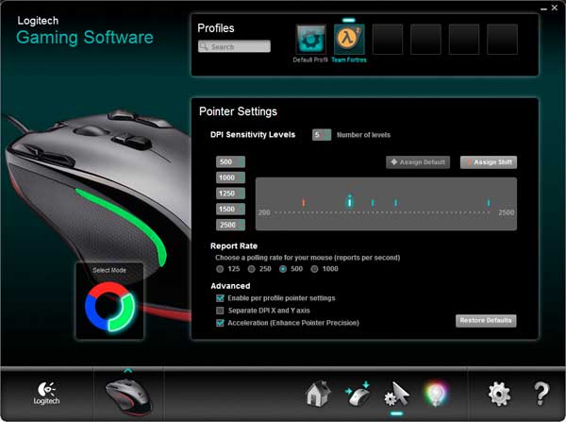566x422 pixels.
Task: Click the third empty profile slot
Action: [464, 40]
